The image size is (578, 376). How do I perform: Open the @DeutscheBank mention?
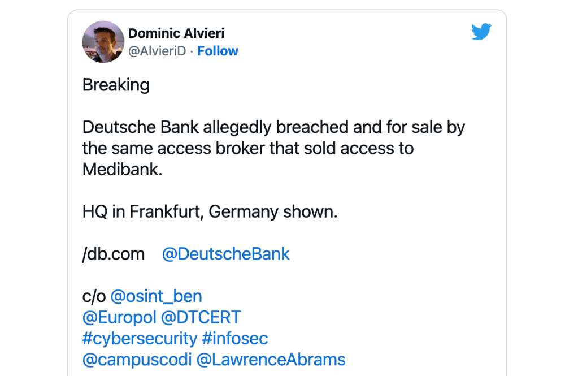click(225, 254)
